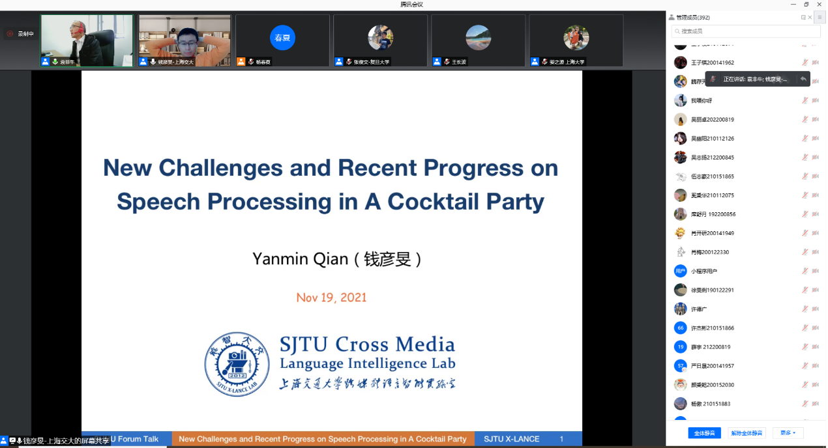Viewport: 828px width, 448px height.
Task: Click 解除全体静音 unmute all button
Action: tap(745, 433)
